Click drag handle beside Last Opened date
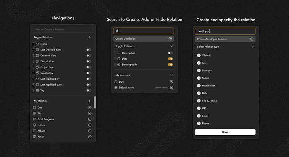Screen dimensions: 289x157 (34, 50)
